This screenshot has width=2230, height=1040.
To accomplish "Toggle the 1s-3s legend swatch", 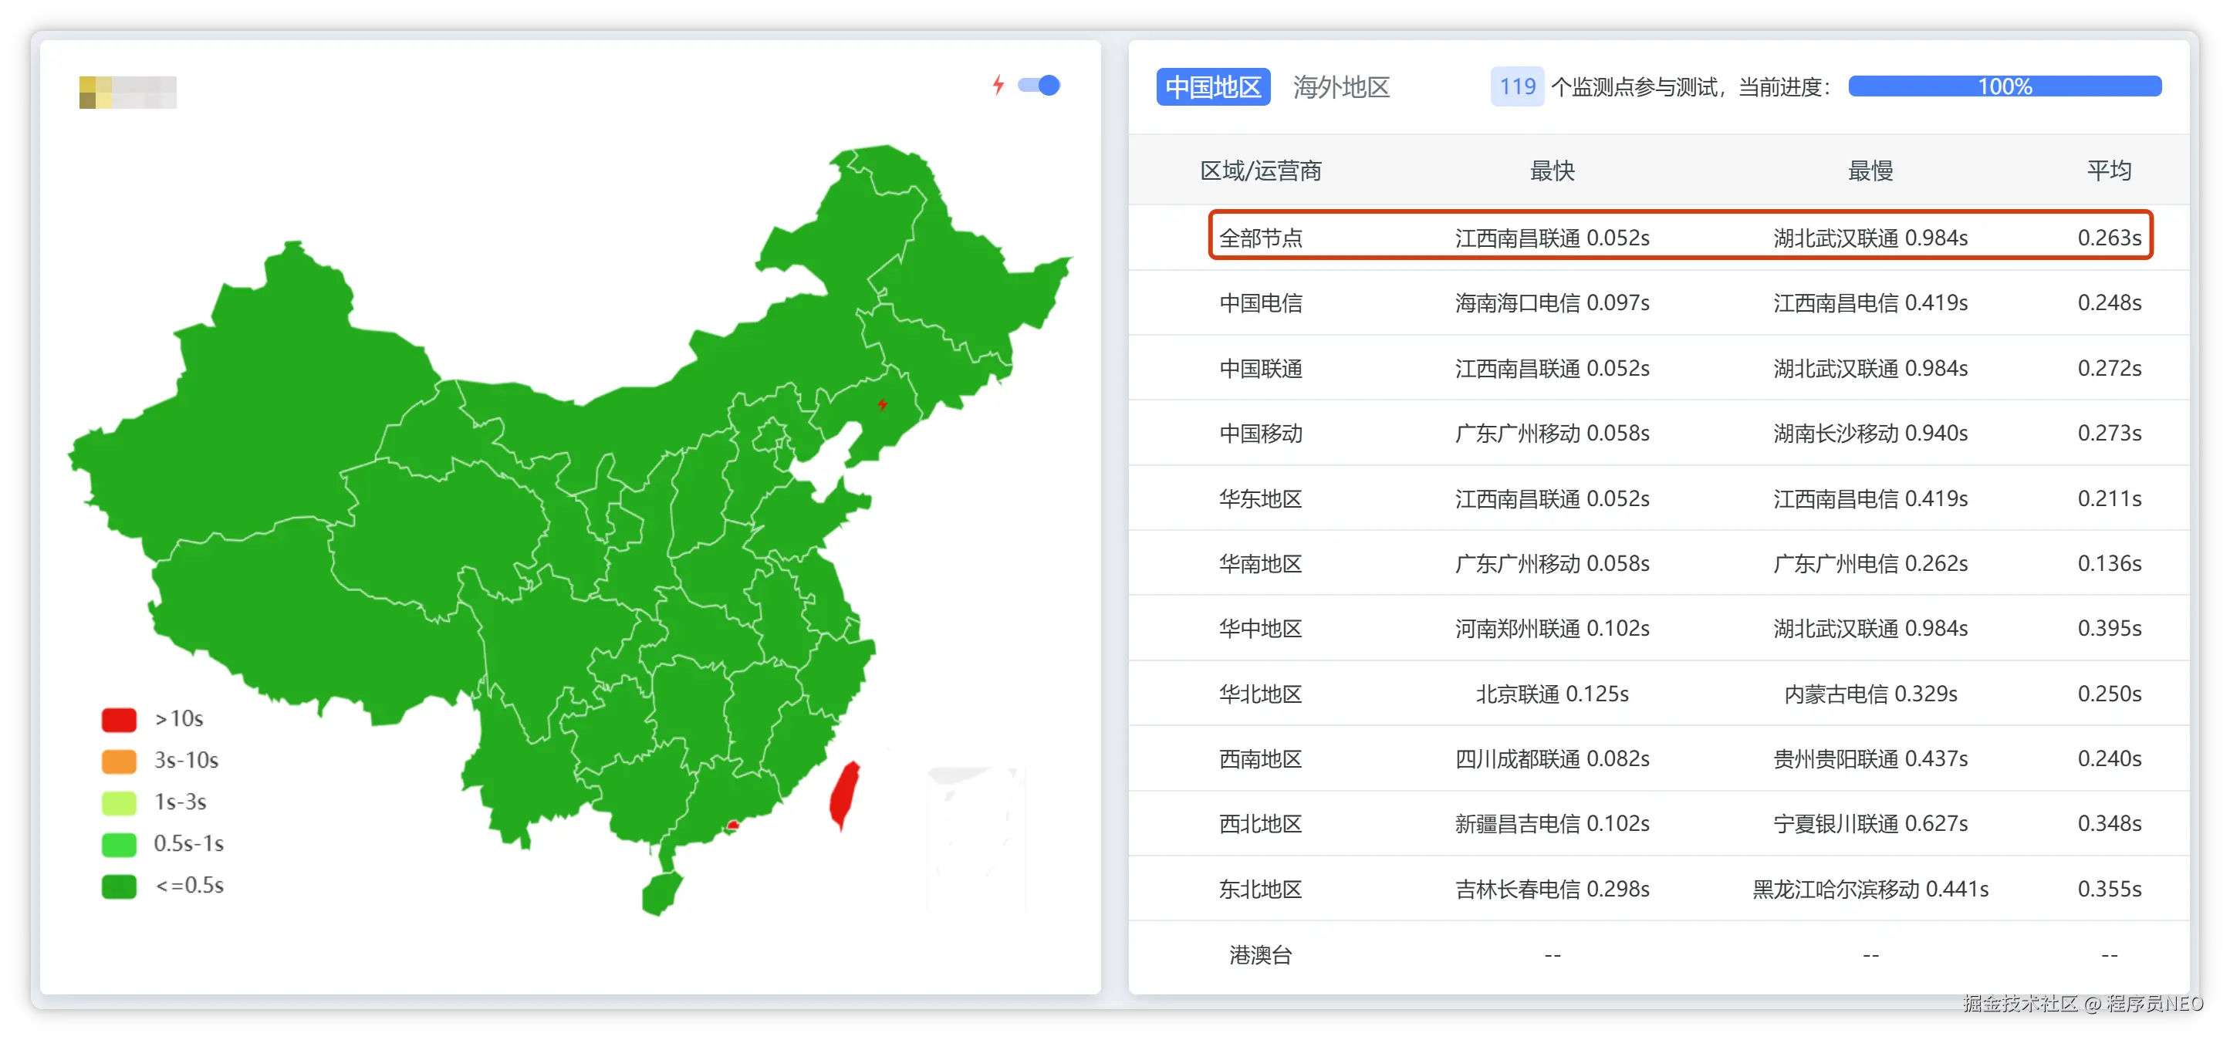I will 120,802.
